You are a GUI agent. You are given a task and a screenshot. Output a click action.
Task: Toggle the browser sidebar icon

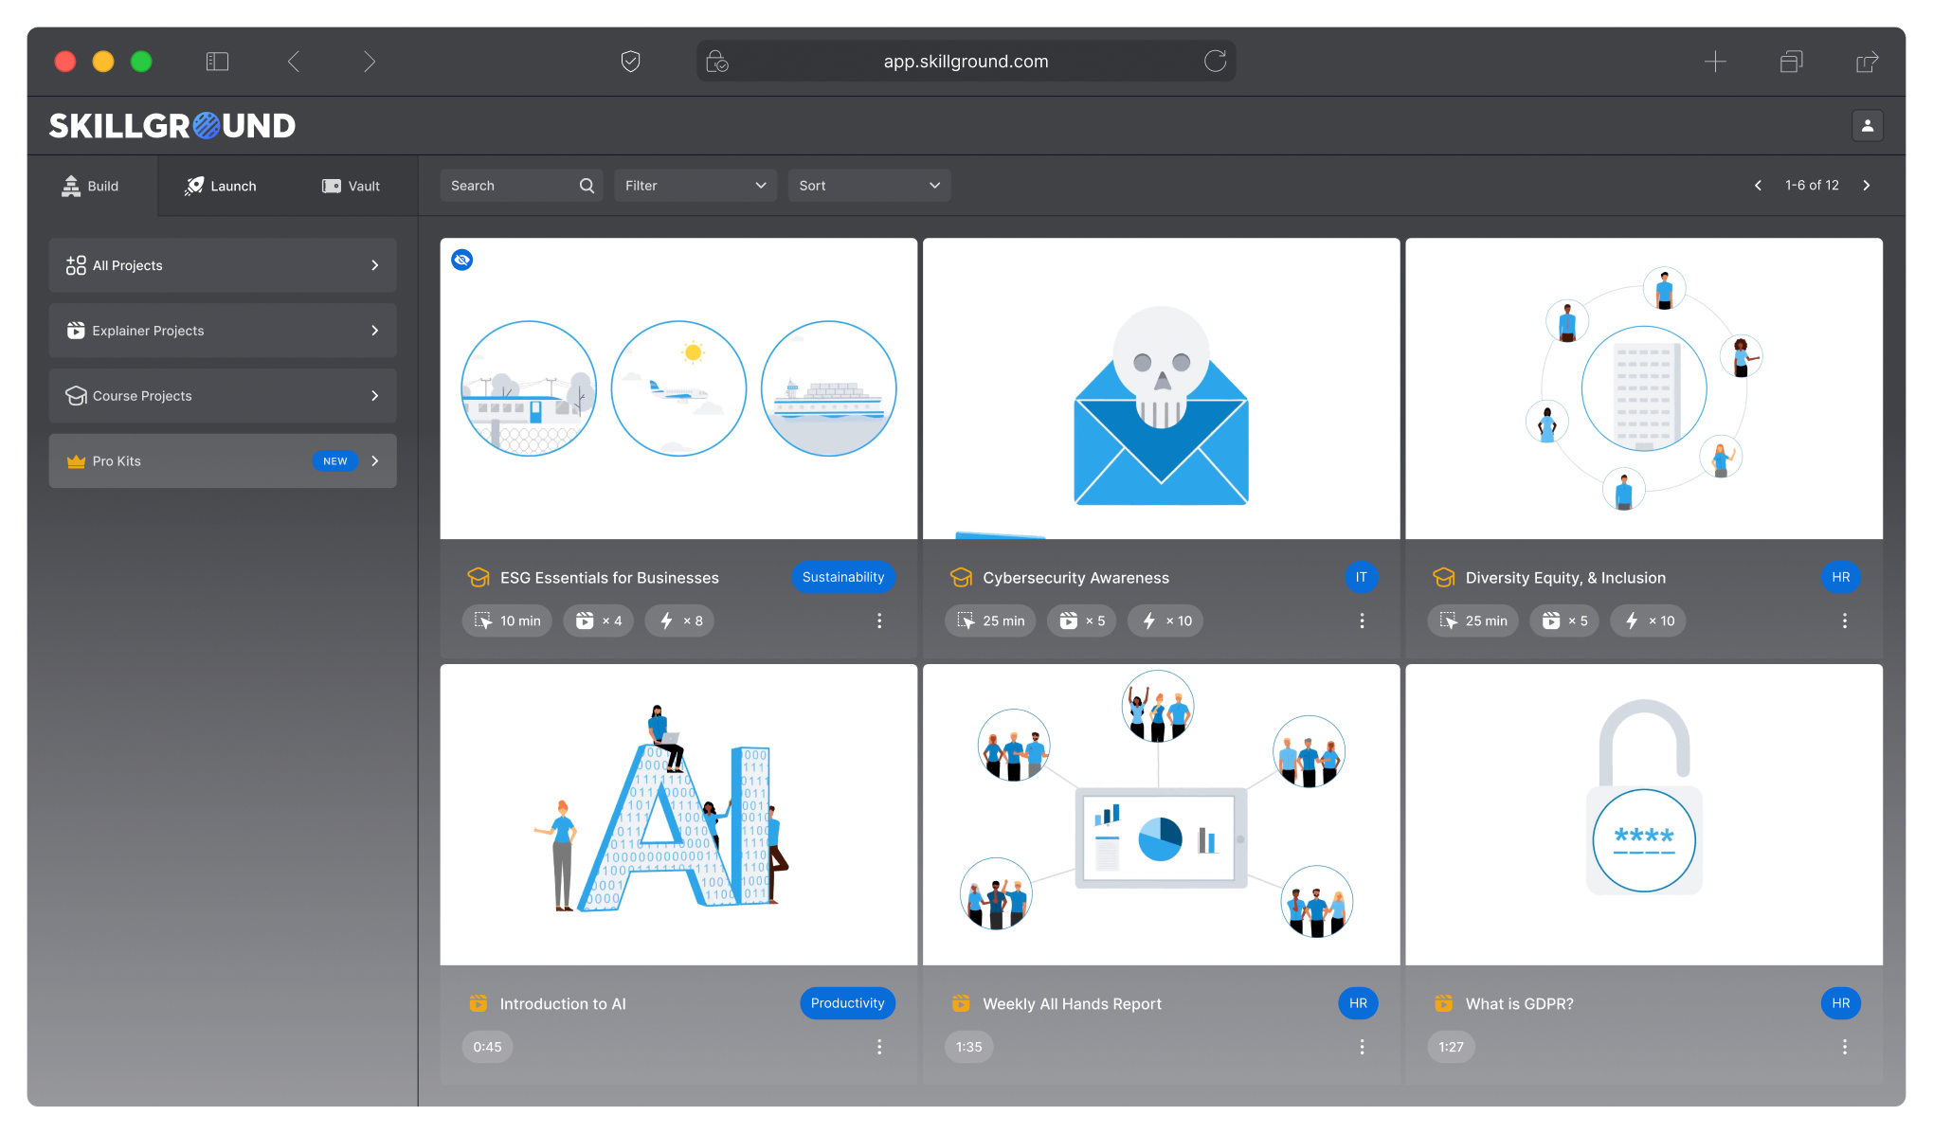tap(217, 62)
